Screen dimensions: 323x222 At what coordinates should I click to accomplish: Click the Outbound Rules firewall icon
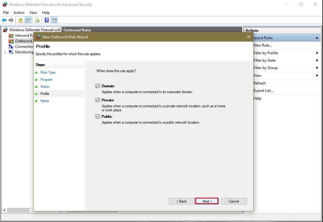[11, 41]
